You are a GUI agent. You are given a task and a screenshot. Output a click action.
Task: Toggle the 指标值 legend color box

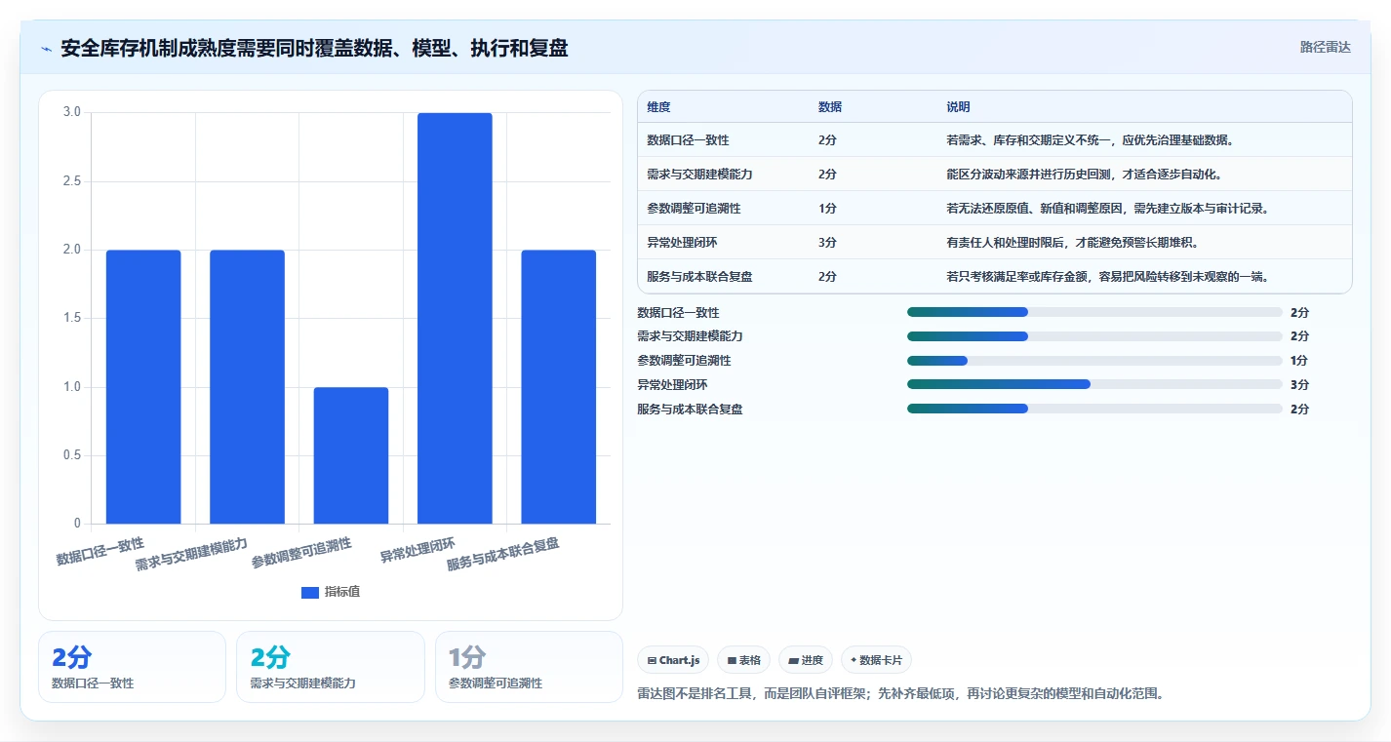[x=310, y=593]
